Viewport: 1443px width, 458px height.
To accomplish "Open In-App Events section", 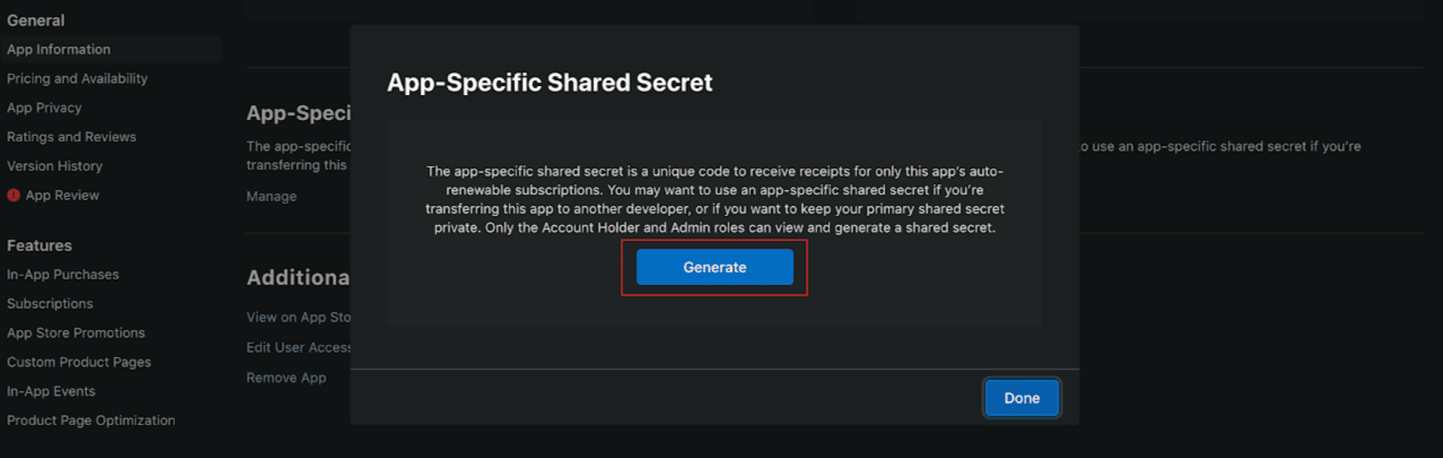I will (51, 391).
